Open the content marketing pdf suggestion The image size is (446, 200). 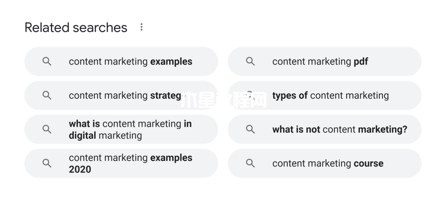324,62
